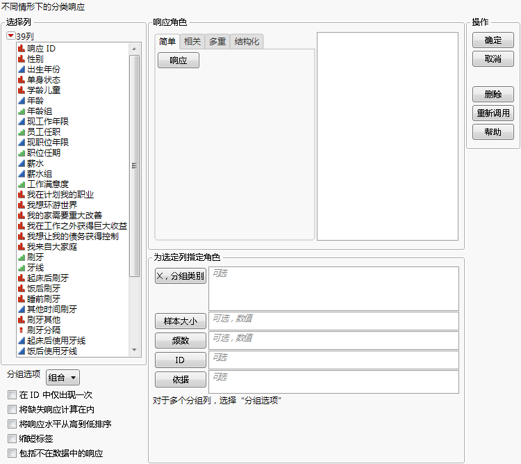Open 帮助 help button
The height and width of the screenshot is (464, 521).
click(x=493, y=132)
